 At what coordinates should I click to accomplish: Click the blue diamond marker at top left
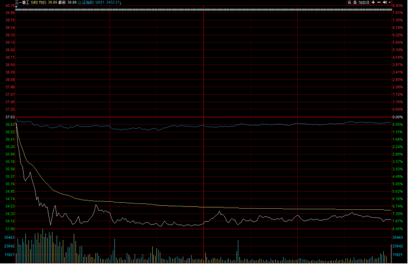click(x=17, y=6)
